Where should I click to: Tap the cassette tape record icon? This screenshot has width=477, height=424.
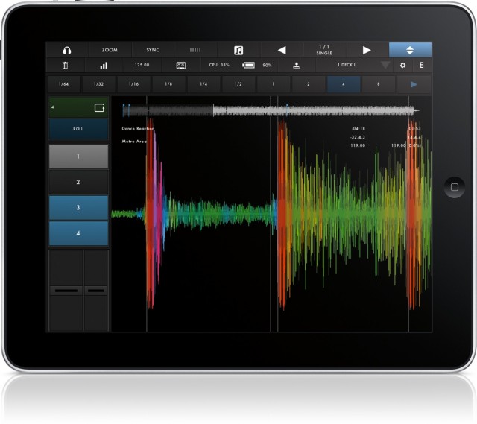click(180, 66)
